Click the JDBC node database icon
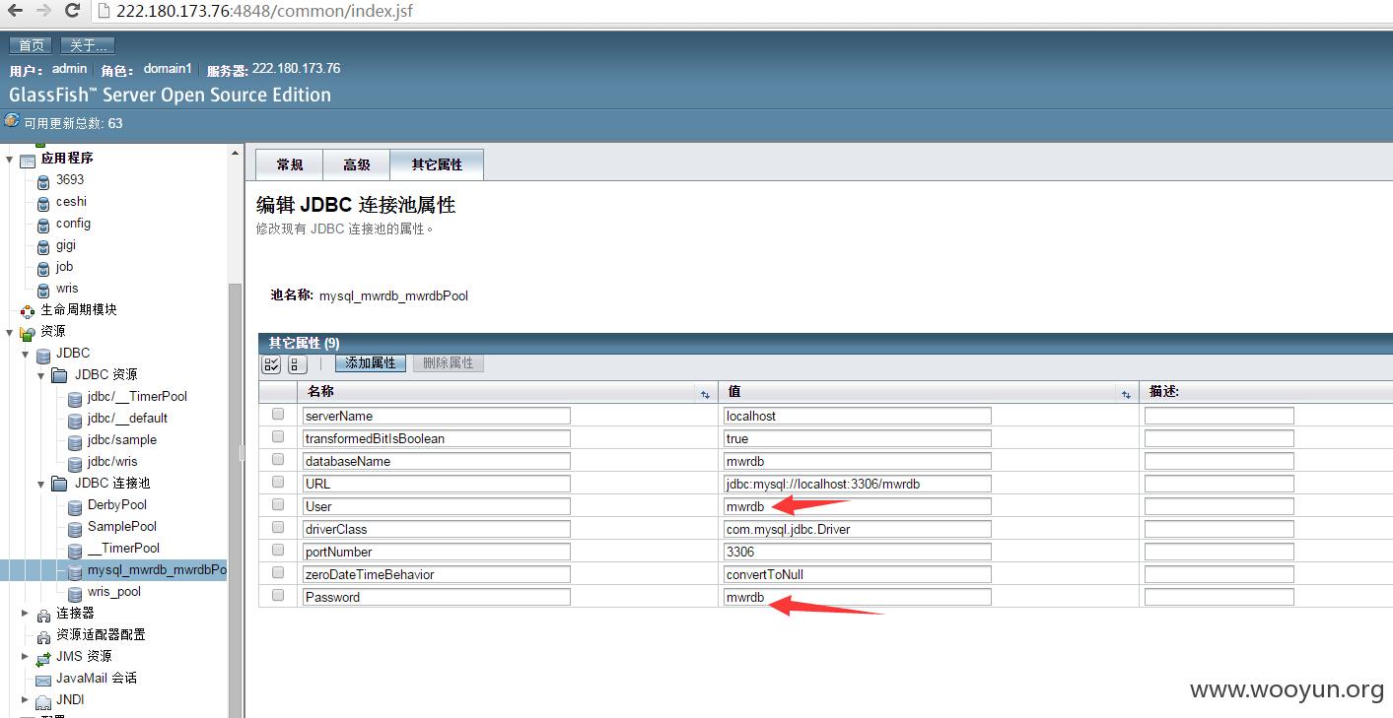This screenshot has width=1393, height=718. (43, 355)
